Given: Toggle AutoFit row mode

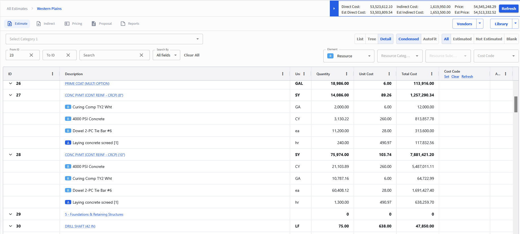Looking at the screenshot, I should pos(430,39).
